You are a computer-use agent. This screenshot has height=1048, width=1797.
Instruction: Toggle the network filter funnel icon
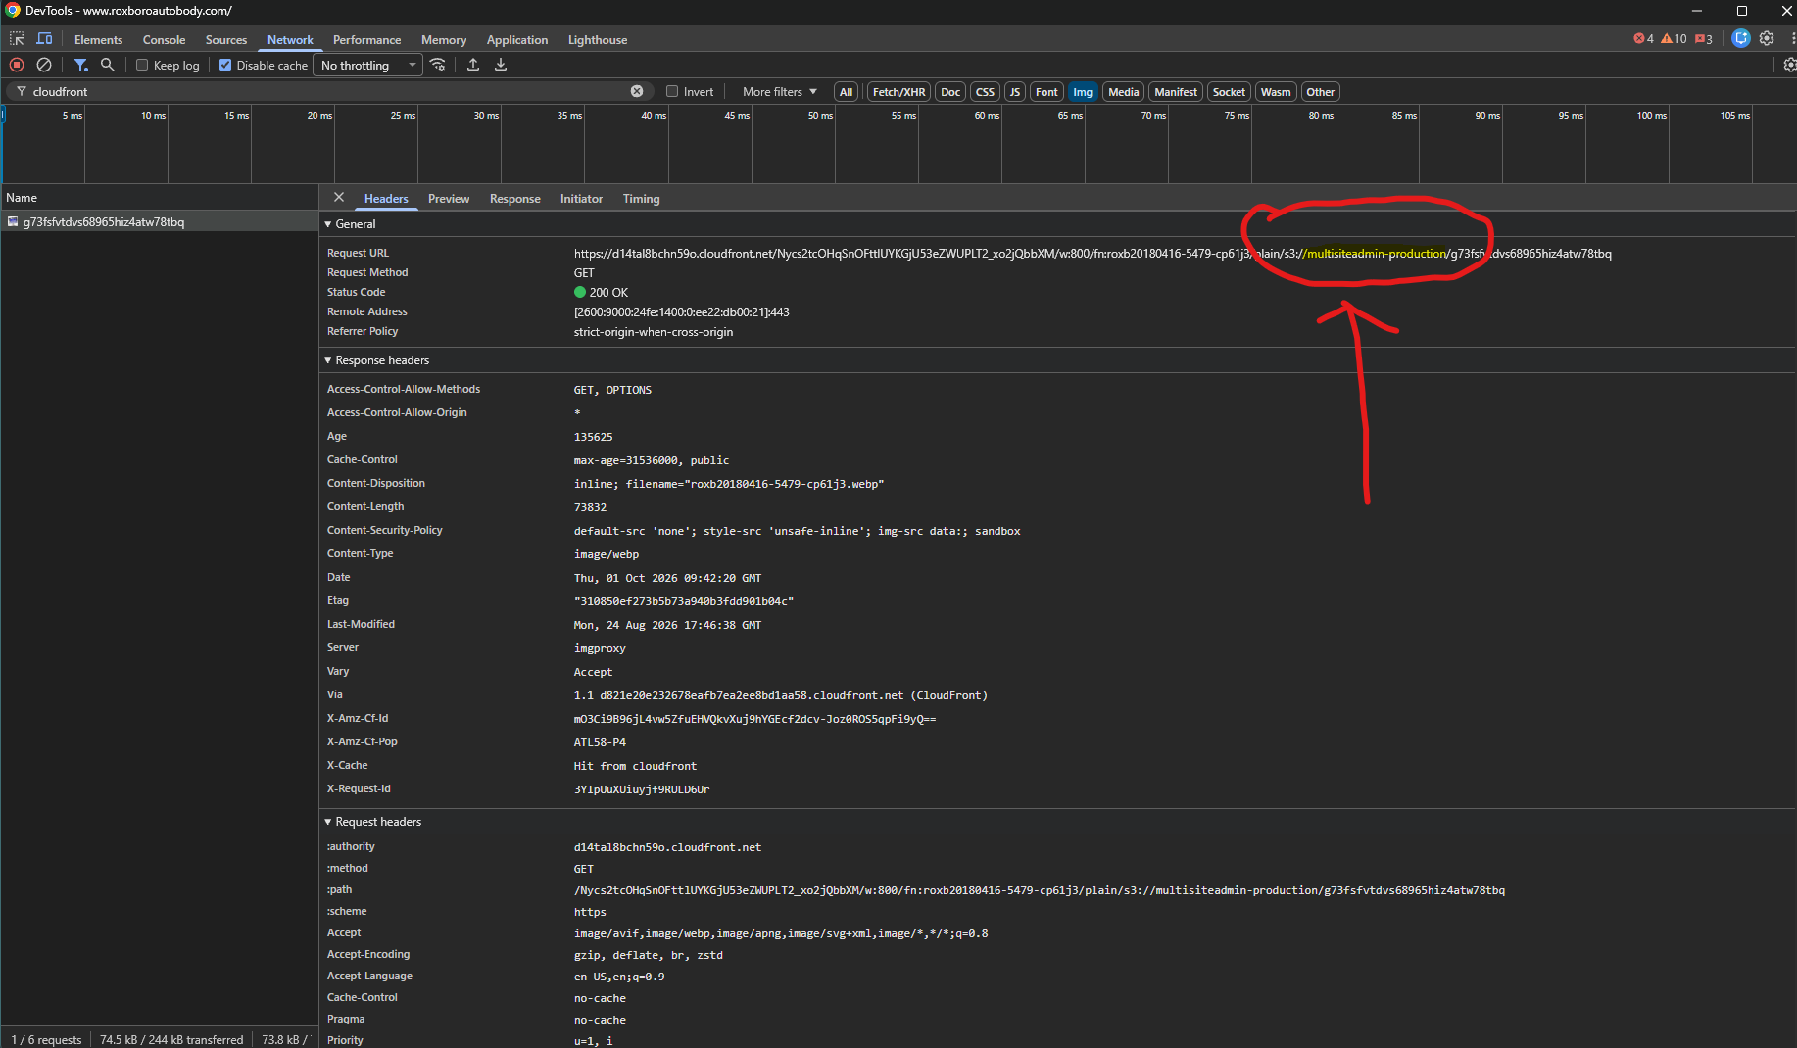point(81,65)
